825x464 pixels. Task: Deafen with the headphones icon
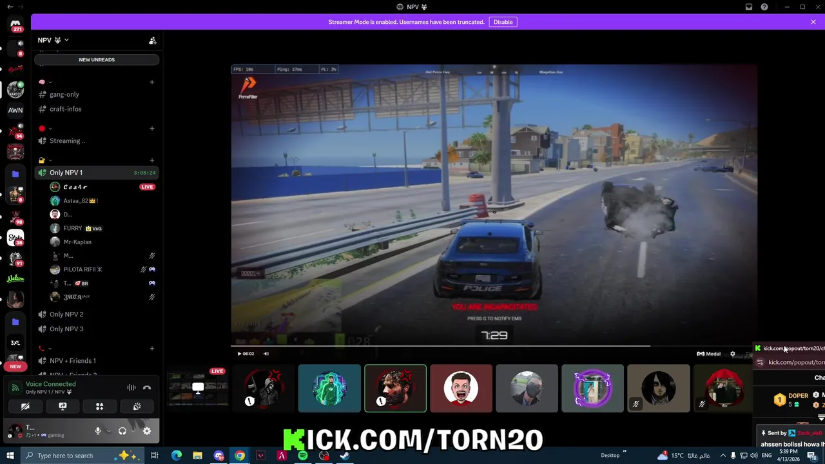(122, 431)
